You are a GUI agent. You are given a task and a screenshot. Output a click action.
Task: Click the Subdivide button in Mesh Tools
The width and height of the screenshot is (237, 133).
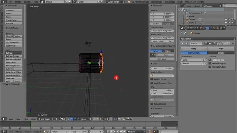14,69
